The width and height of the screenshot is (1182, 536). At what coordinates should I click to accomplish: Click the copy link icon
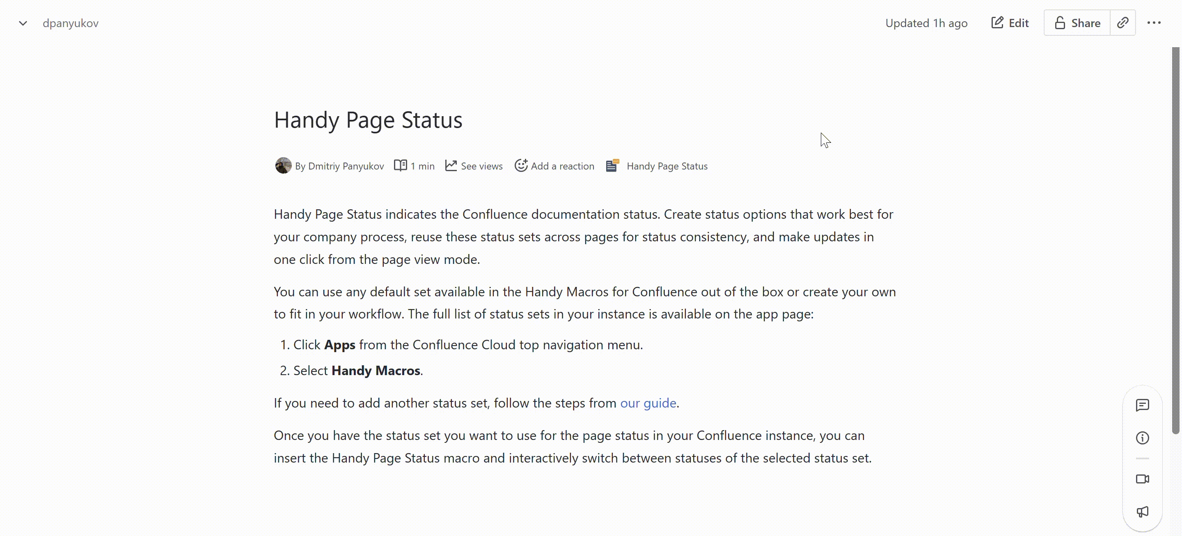(x=1122, y=23)
